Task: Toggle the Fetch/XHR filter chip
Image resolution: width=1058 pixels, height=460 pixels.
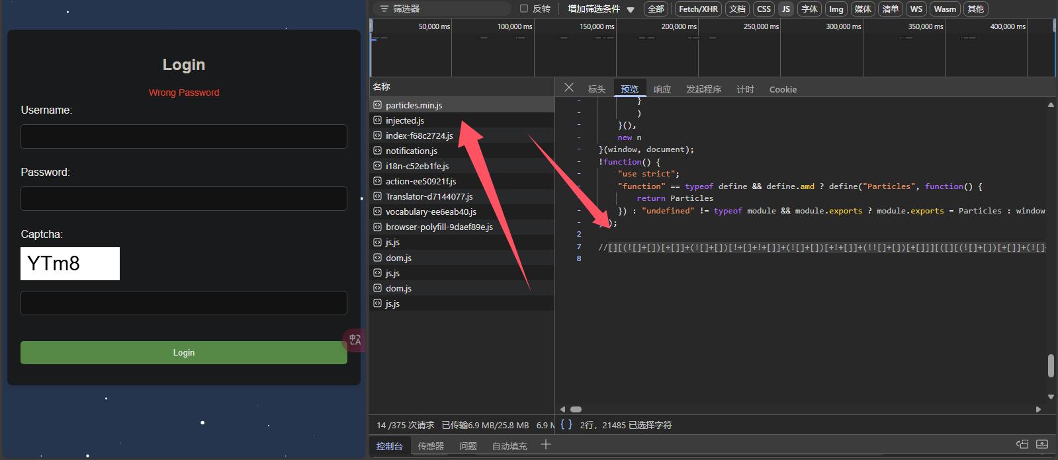Action: coord(698,9)
